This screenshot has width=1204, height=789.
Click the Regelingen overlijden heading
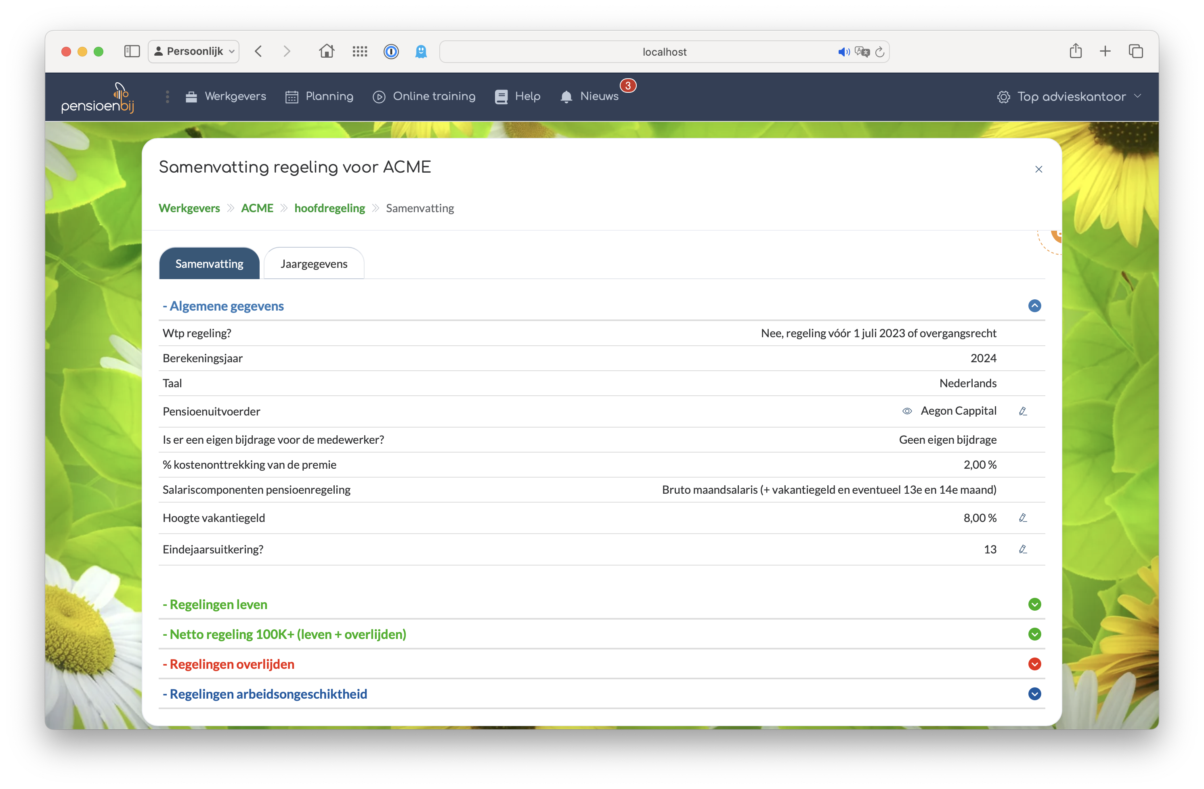tap(229, 664)
